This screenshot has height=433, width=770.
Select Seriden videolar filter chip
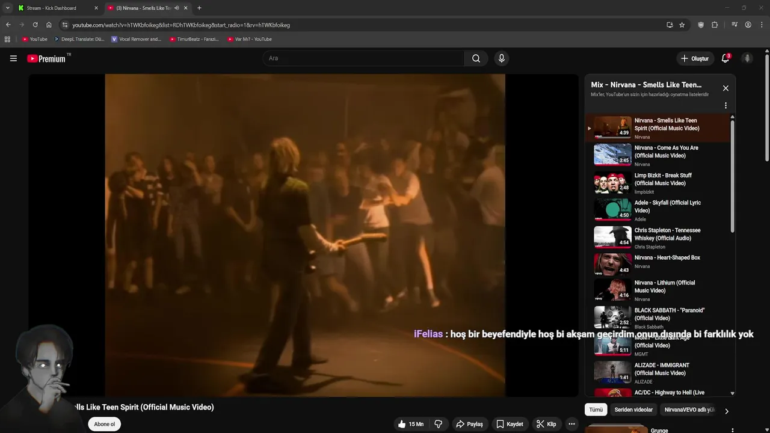633,410
